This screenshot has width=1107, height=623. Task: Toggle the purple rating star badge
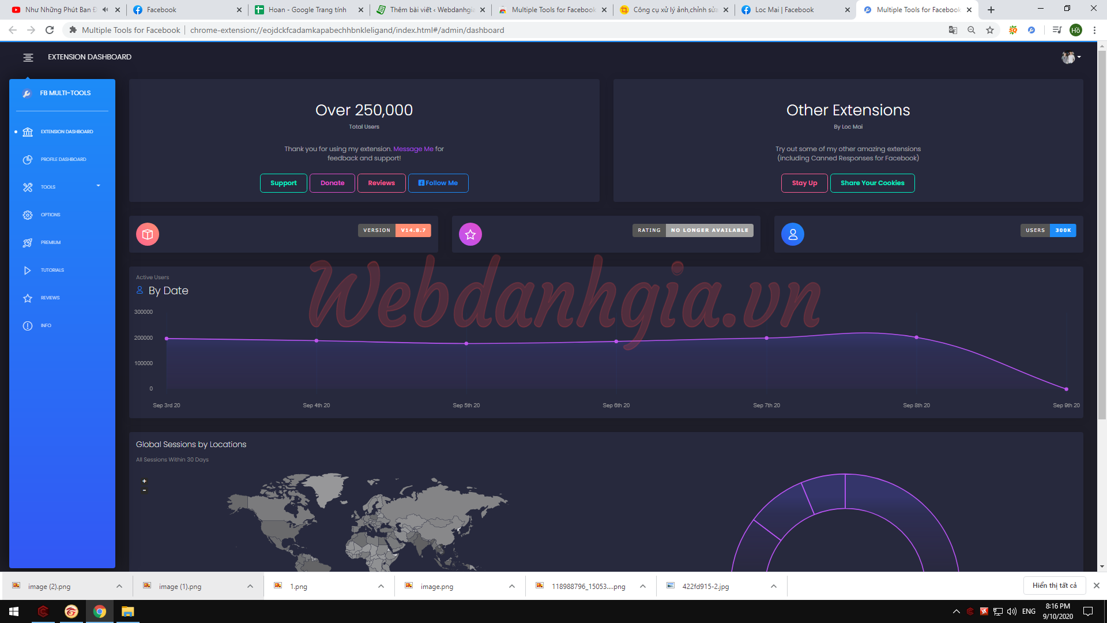[470, 234]
